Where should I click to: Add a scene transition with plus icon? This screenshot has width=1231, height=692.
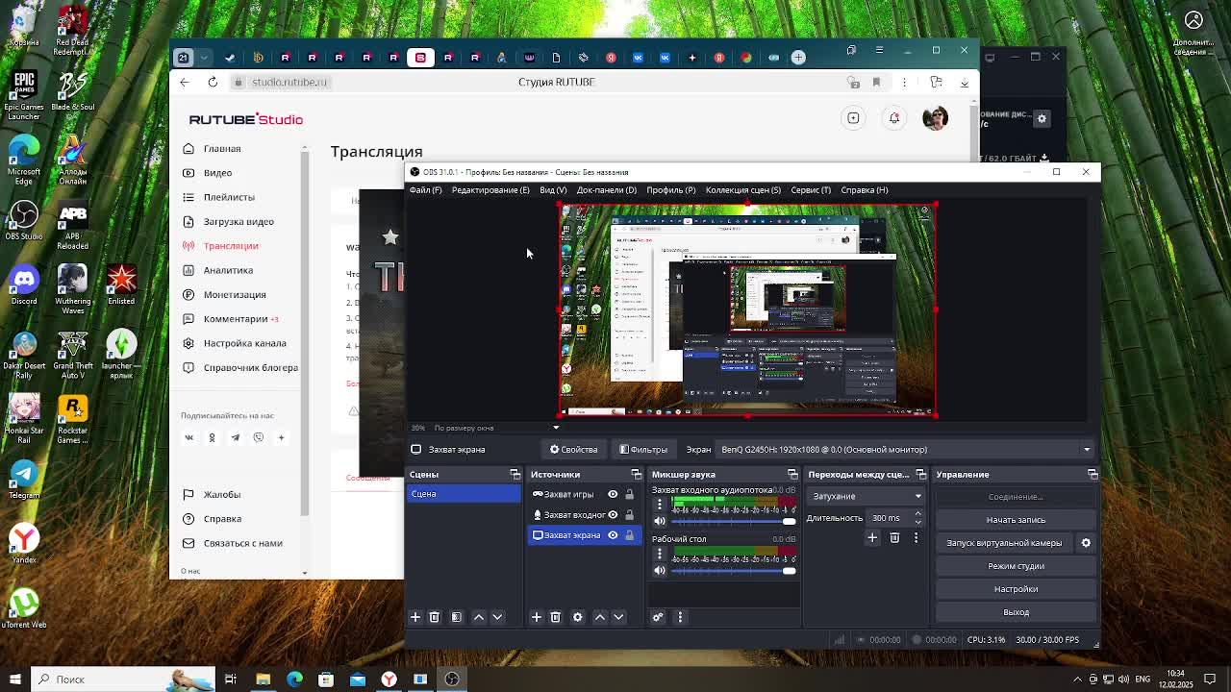point(872,538)
